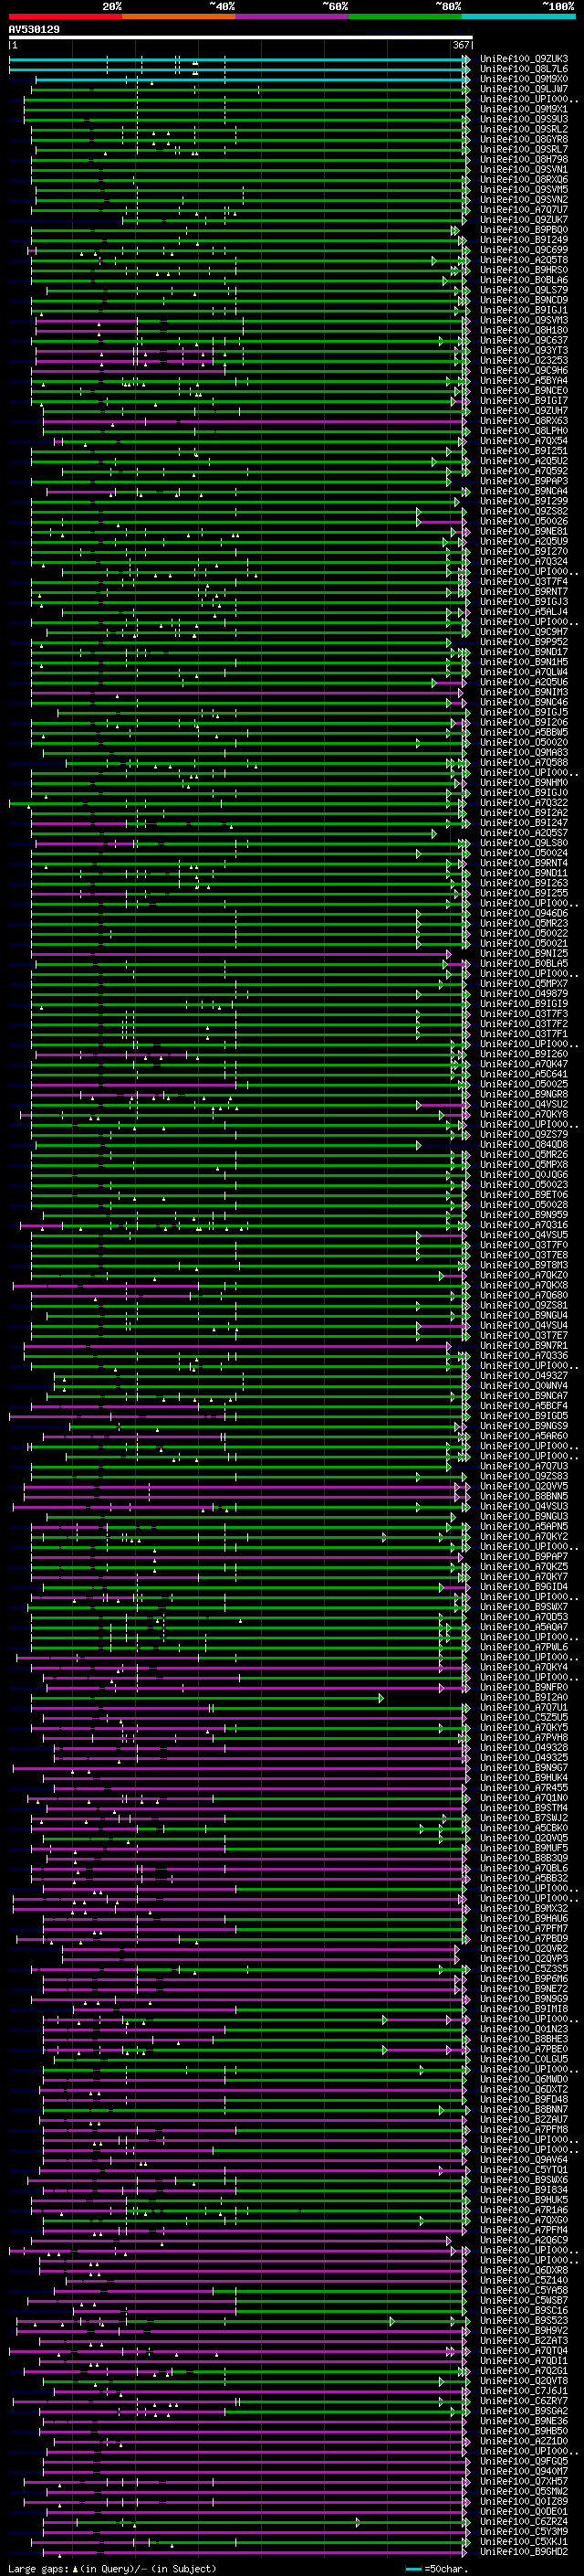Select UniRef100_A2Q5T8 label
Screen dimensions: 584x2576
click(x=524, y=260)
